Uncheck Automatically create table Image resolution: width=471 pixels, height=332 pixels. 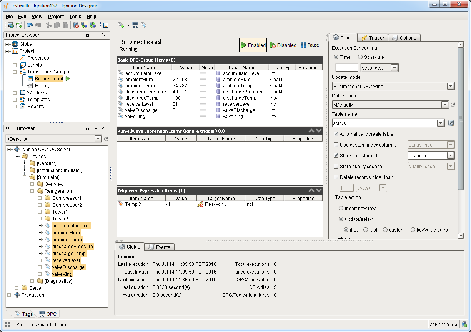tap(336, 134)
